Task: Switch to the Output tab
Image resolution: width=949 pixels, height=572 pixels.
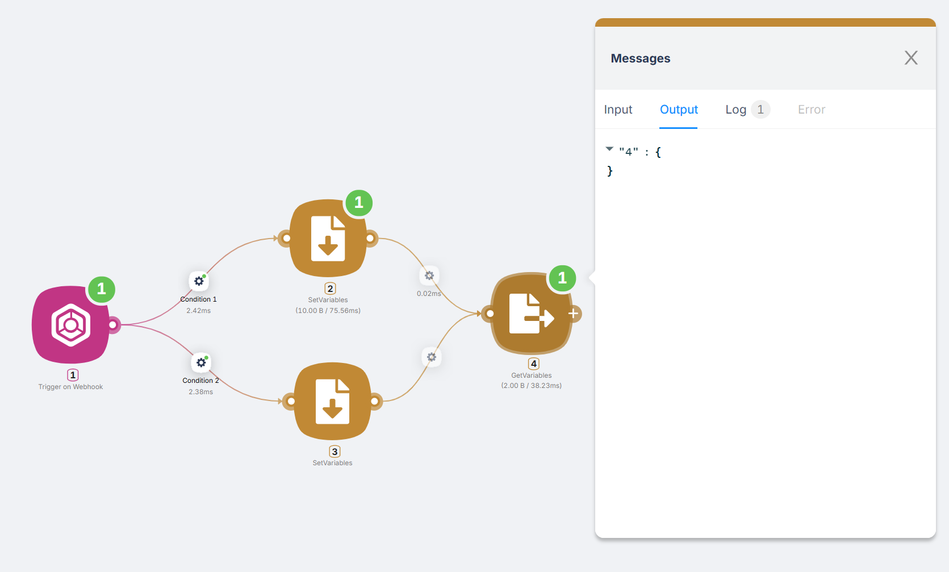Action: (x=679, y=110)
